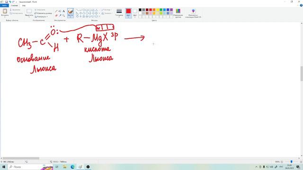
Task: Open File Explorer from the taskbar
Action: click(x=65, y=167)
